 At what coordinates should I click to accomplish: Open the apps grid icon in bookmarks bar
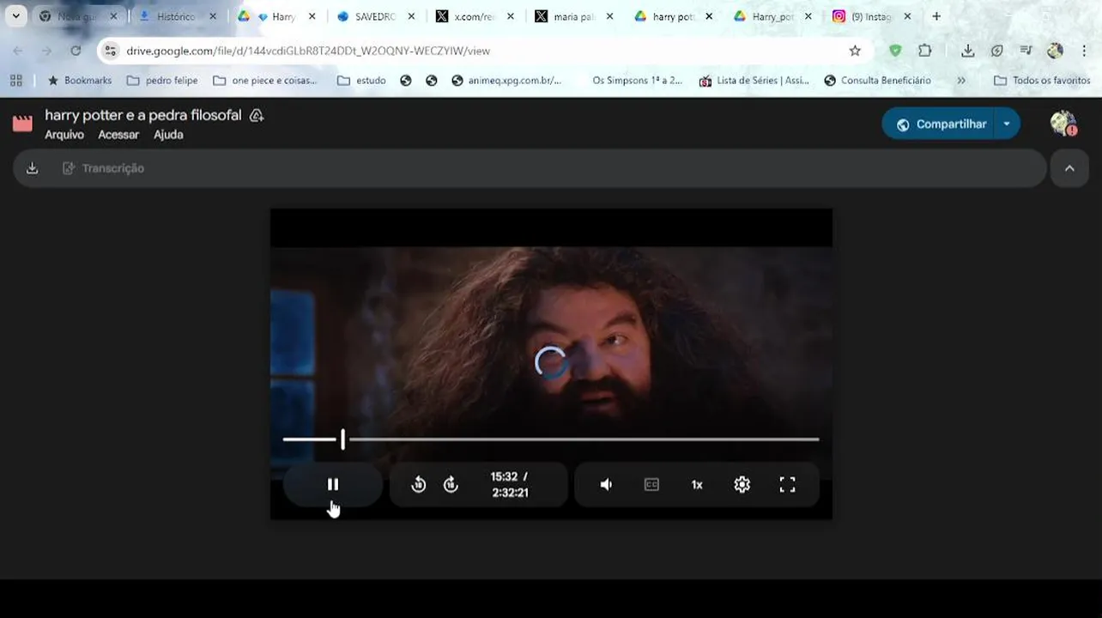15,81
